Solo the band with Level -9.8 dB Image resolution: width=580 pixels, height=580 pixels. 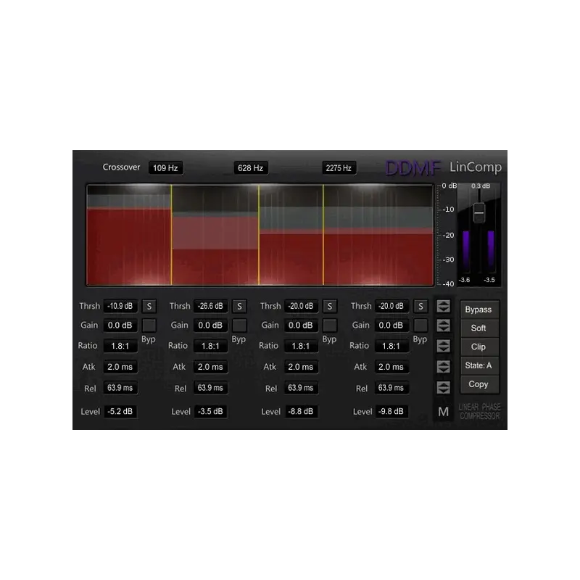click(x=420, y=306)
